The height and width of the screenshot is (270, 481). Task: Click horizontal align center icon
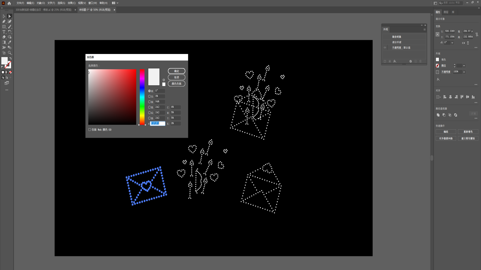[450, 97]
